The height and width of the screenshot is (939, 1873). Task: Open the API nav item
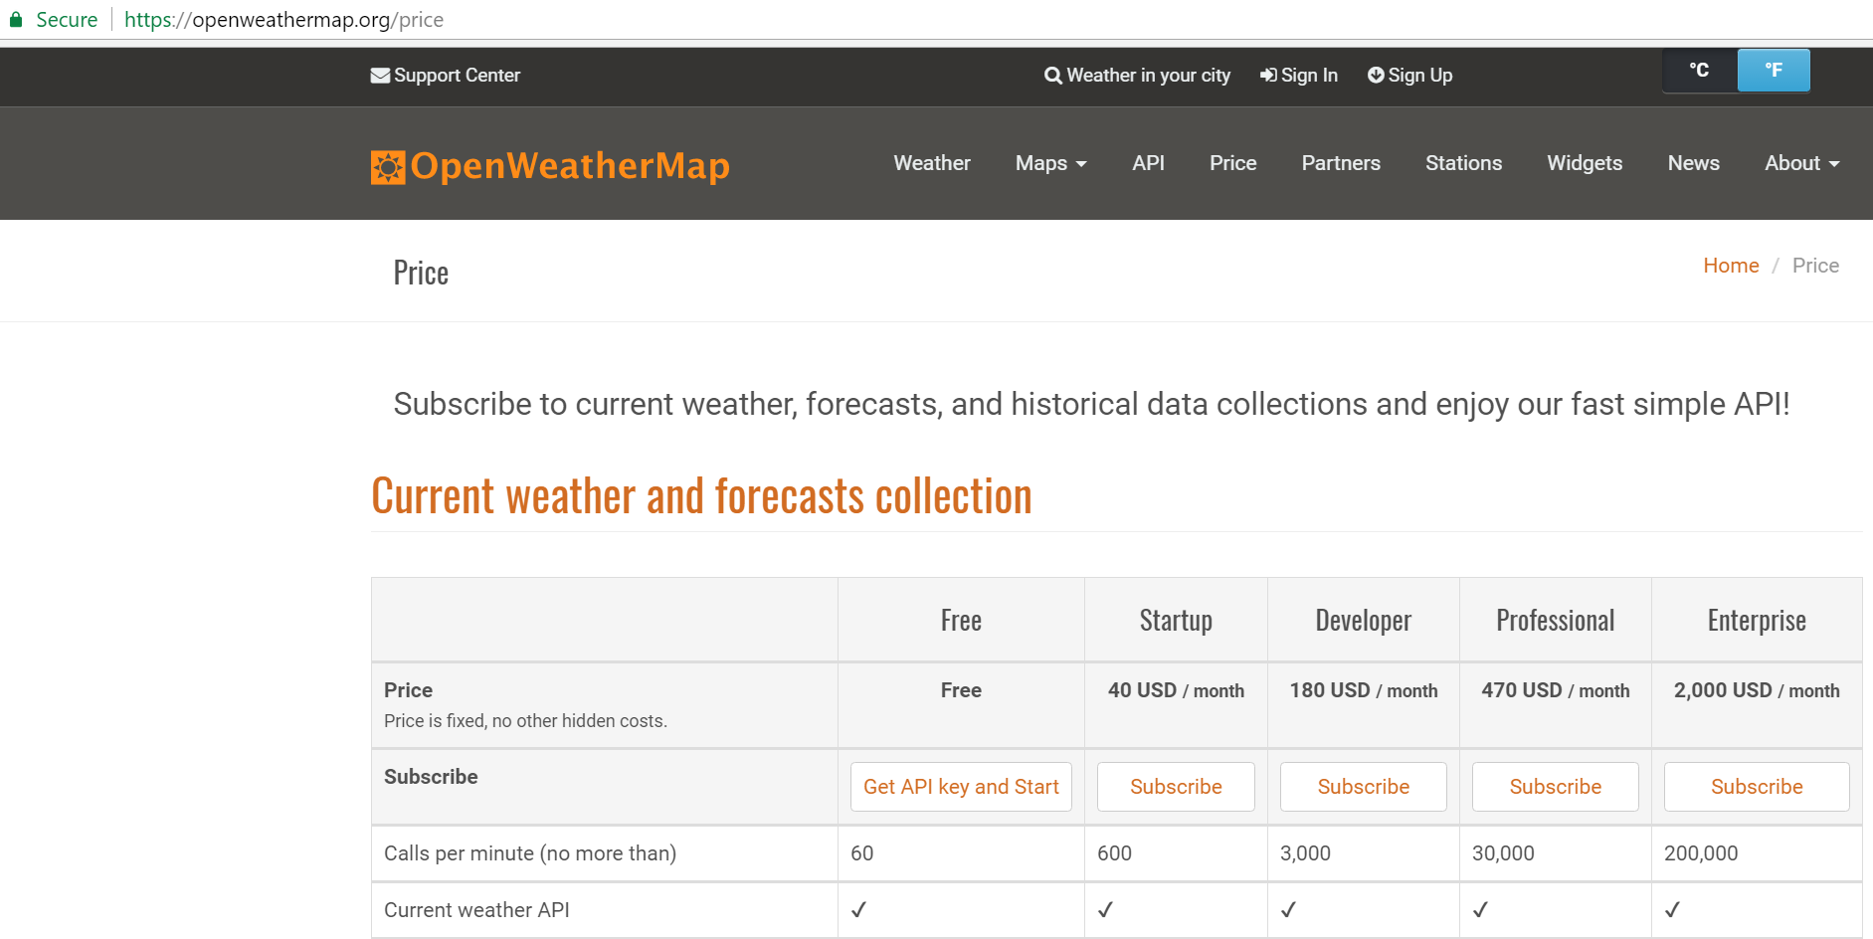[x=1148, y=163]
